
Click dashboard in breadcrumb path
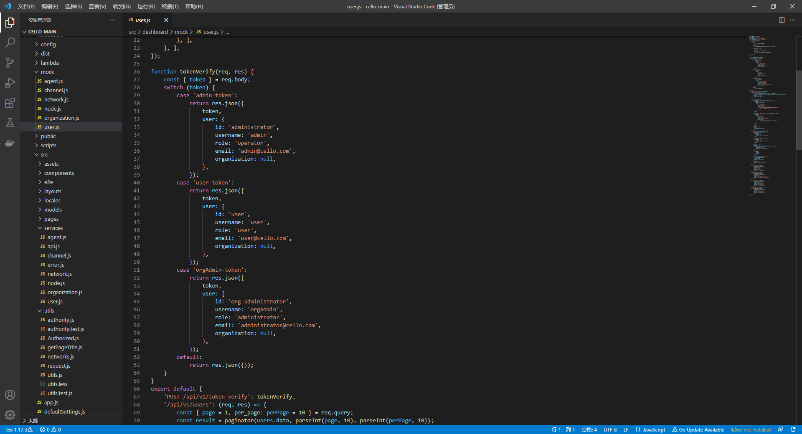[155, 32]
